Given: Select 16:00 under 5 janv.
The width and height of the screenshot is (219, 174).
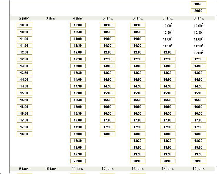Looking at the screenshot, I should (x=108, y=107).
